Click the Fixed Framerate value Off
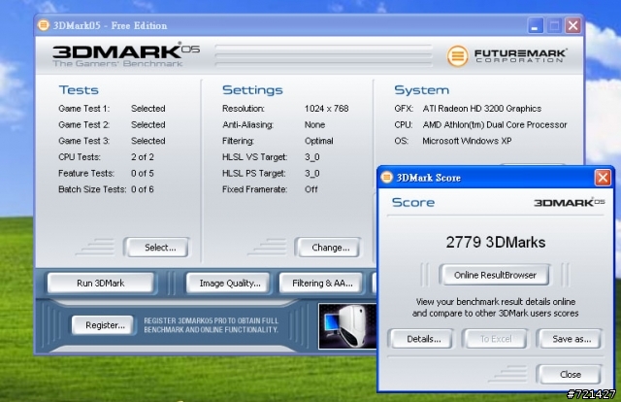The image size is (621, 402). (x=310, y=189)
